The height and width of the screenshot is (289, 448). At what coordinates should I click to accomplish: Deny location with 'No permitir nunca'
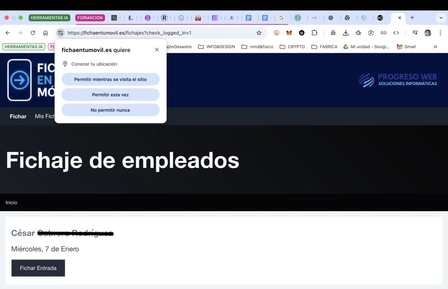(110, 110)
